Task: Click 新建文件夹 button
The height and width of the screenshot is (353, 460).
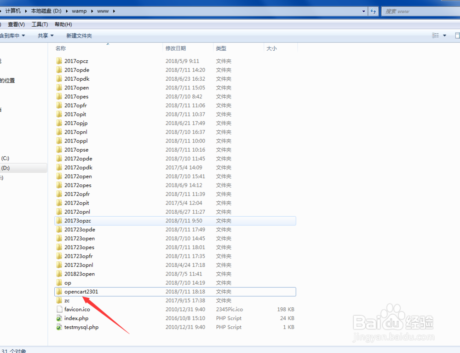Action: (x=79, y=35)
